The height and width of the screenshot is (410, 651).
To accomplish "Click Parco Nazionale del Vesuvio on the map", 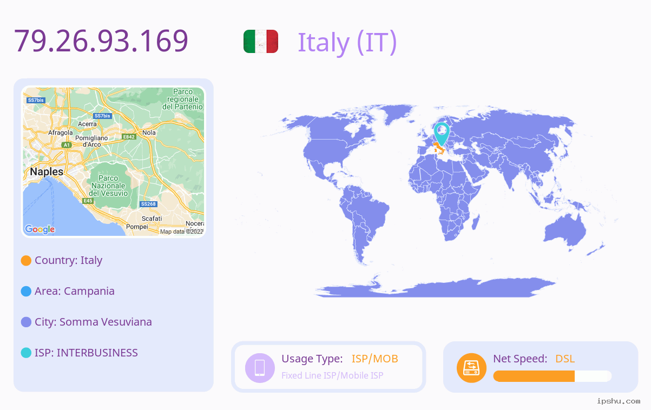I will tap(109, 186).
